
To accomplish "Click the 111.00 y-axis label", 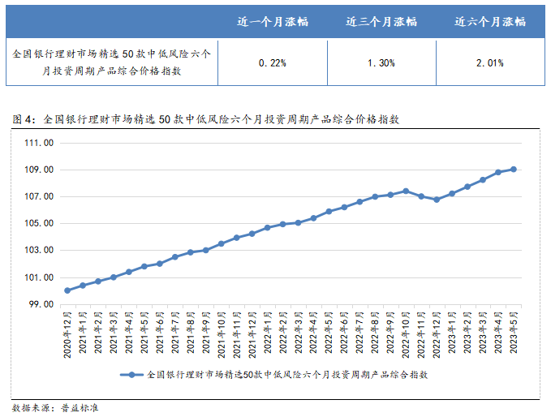I will click(38, 143).
